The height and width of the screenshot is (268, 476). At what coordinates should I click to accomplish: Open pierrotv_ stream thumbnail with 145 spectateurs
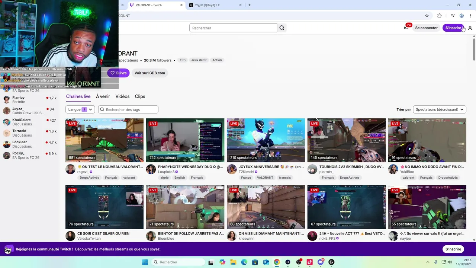347,140
